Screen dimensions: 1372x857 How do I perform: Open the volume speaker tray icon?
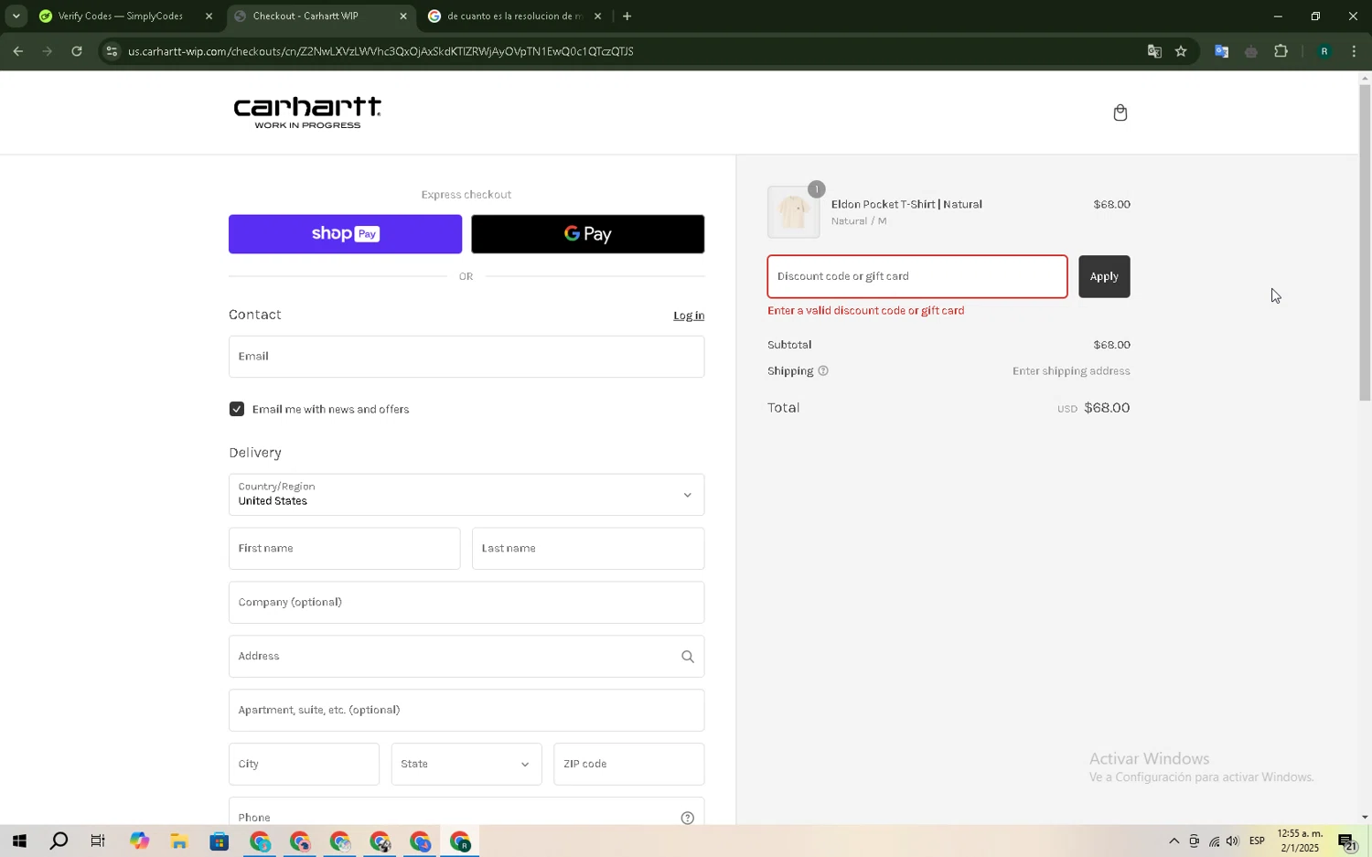[1232, 841]
